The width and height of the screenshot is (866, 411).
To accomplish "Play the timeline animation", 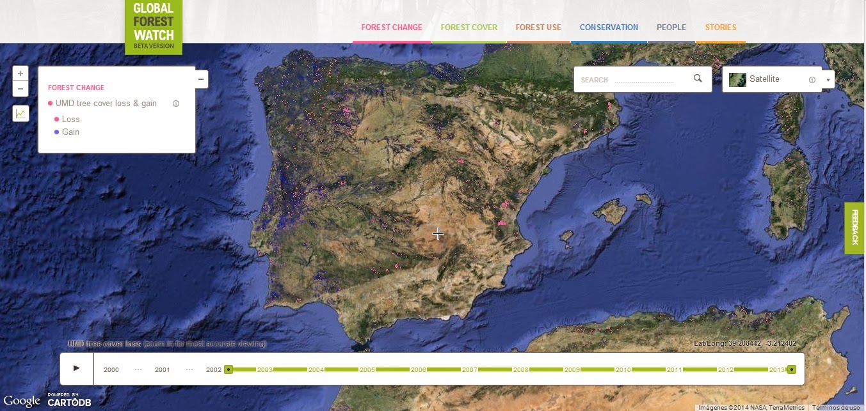I will [x=77, y=368].
